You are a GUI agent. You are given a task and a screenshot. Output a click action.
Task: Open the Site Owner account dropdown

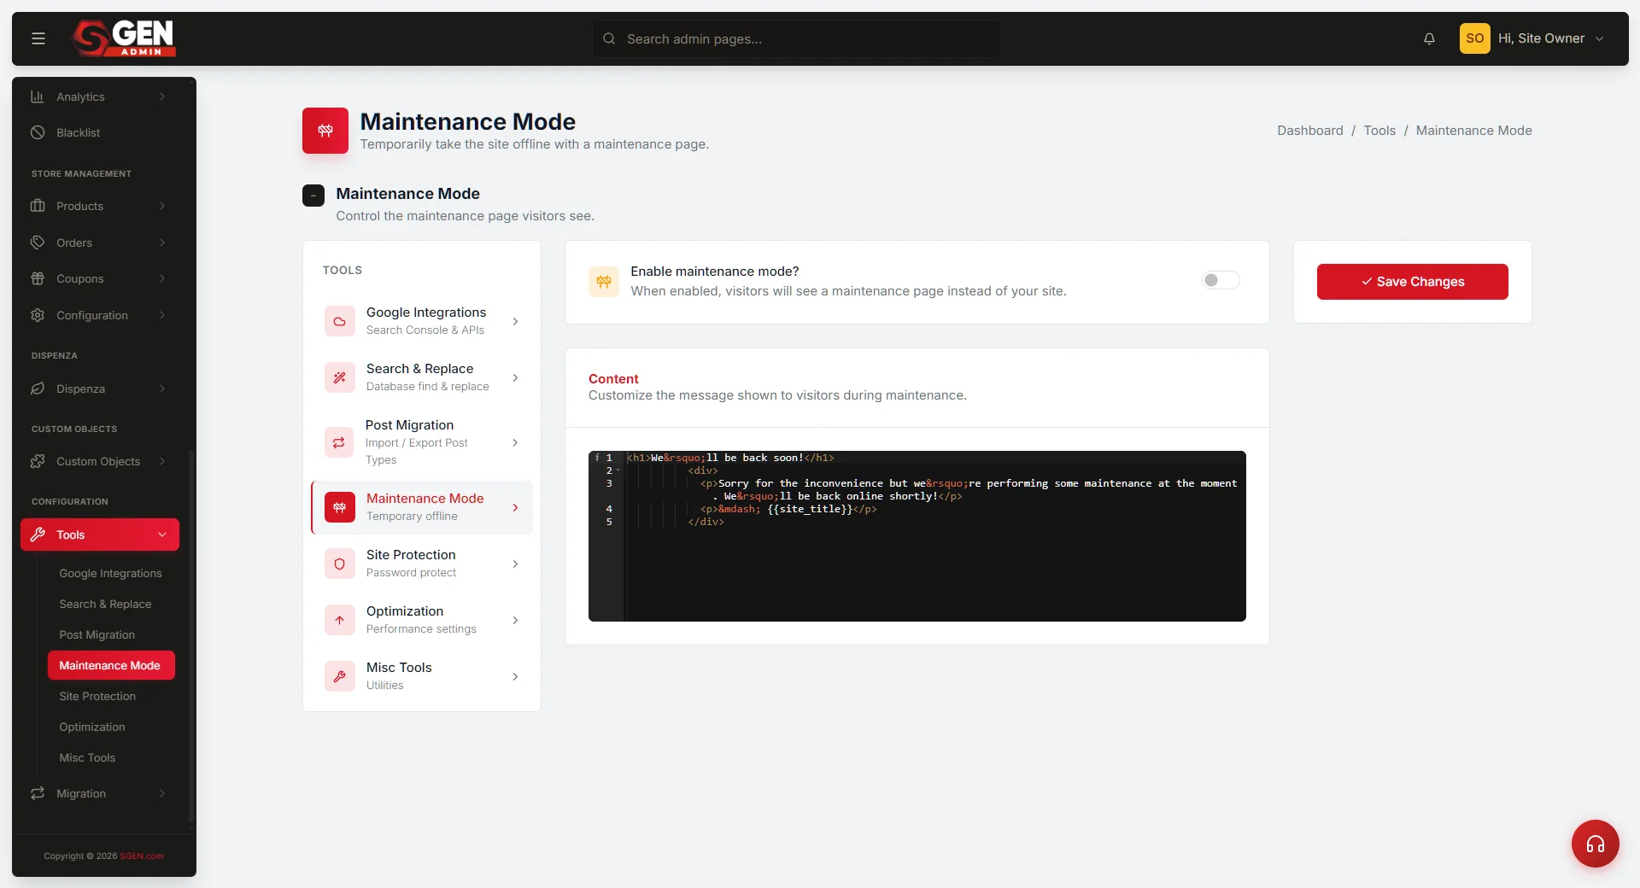pos(1532,38)
